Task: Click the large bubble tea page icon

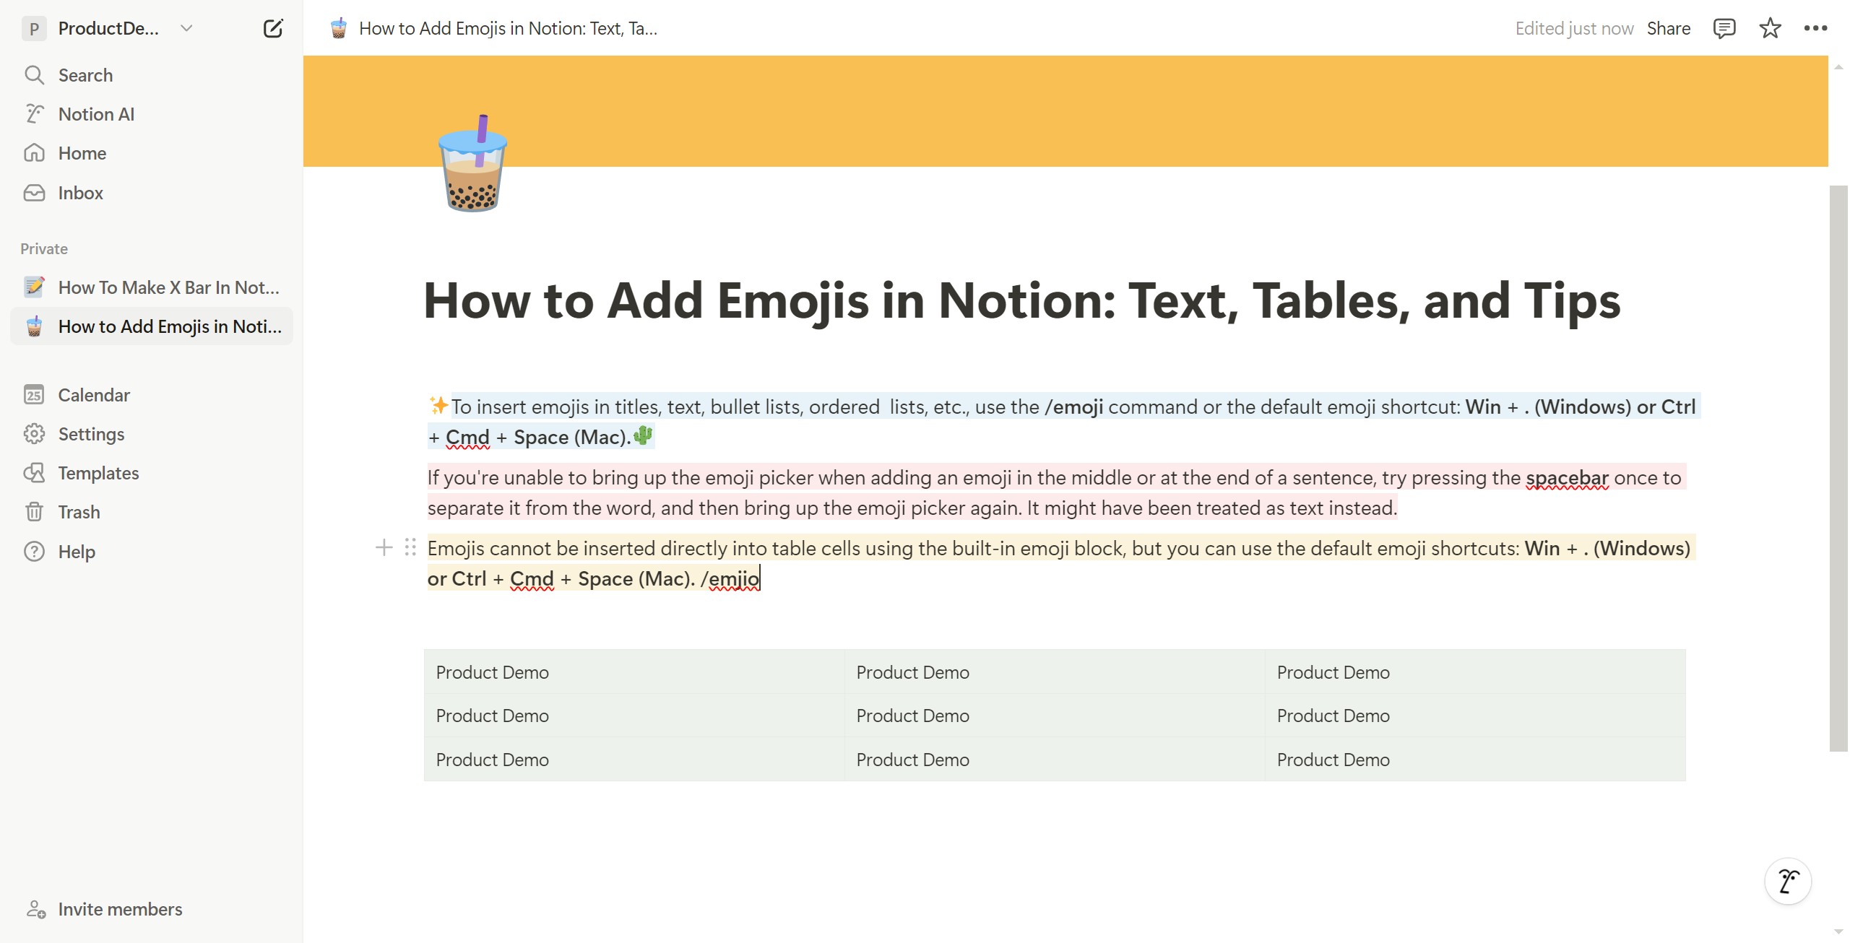Action: click(x=473, y=163)
